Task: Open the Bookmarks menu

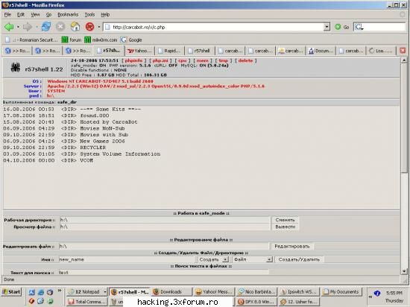Action: [x=68, y=15]
